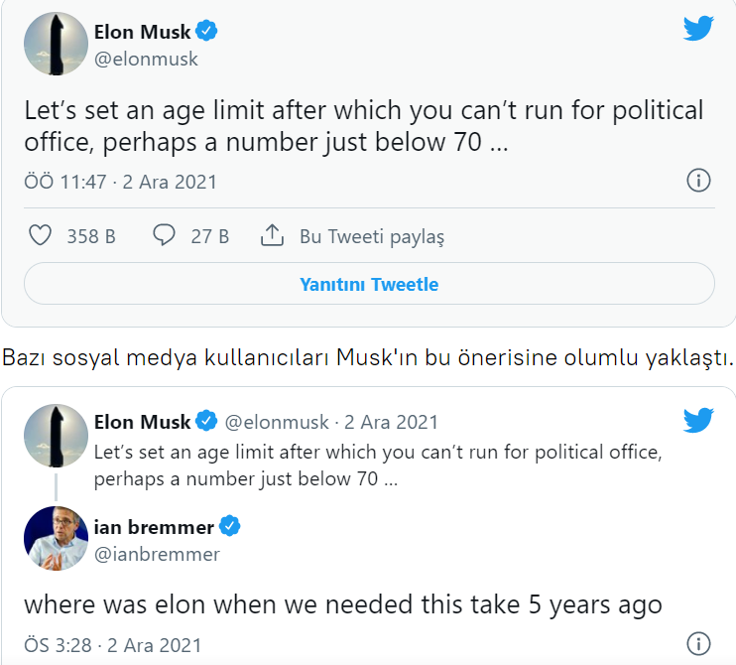Screen dimensions: 736x665
Task: Click the Twitter bird logo in first tweet
Action: [x=698, y=28]
